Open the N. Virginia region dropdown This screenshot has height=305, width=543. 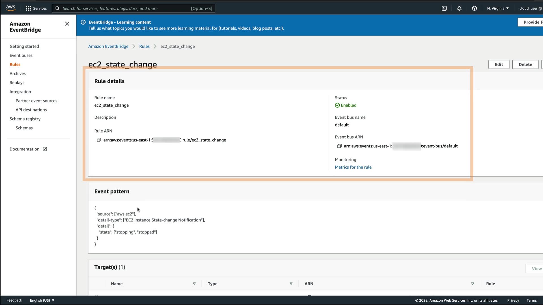pyautogui.click(x=498, y=8)
